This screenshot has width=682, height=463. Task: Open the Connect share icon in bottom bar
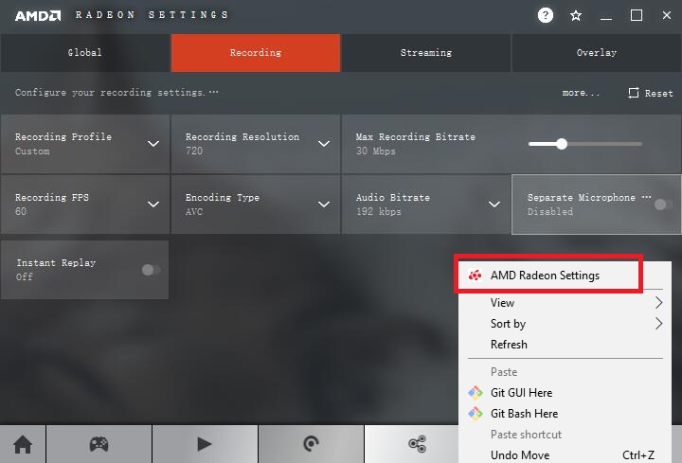click(418, 444)
